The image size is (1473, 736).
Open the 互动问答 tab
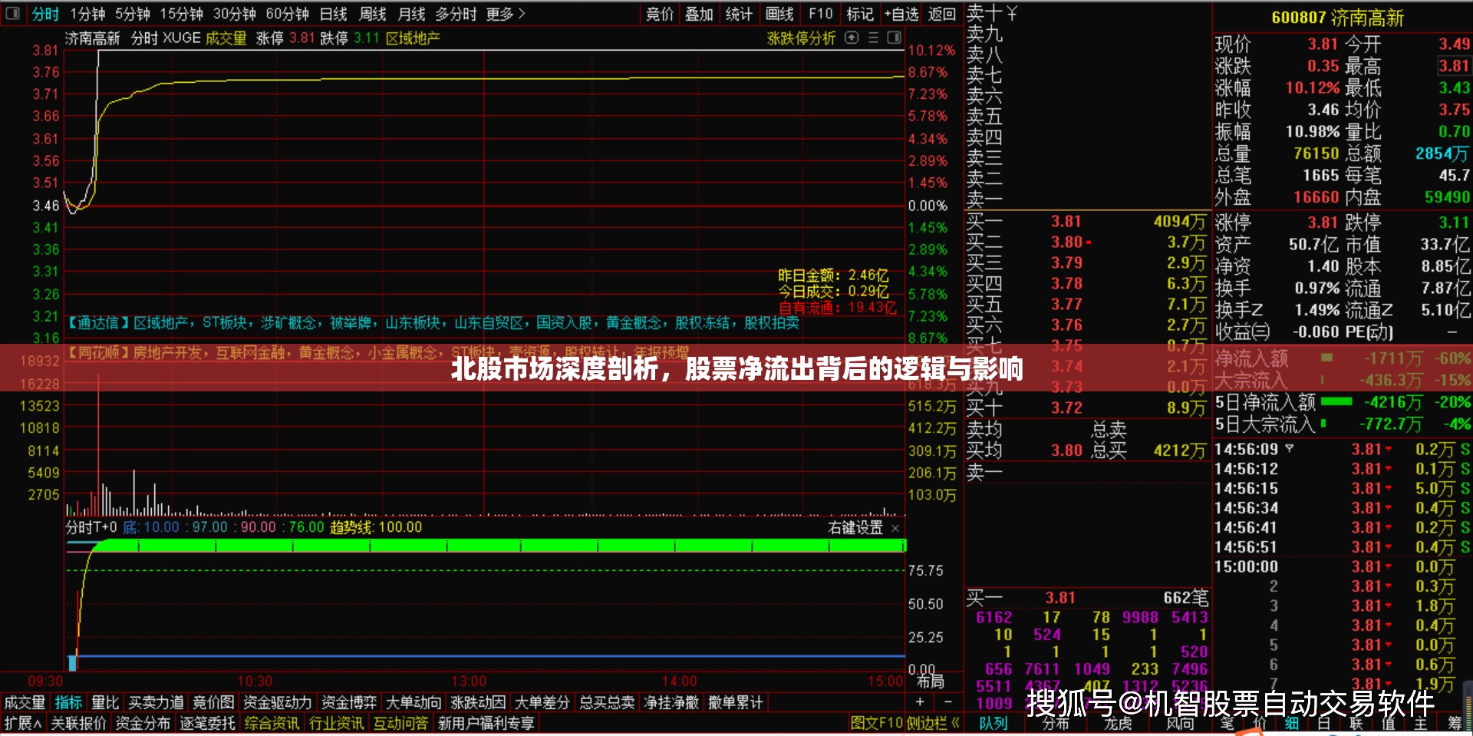pos(400,723)
